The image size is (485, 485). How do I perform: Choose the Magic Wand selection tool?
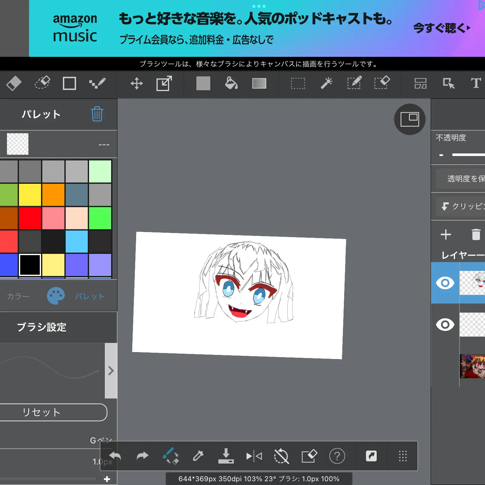pos(326,84)
